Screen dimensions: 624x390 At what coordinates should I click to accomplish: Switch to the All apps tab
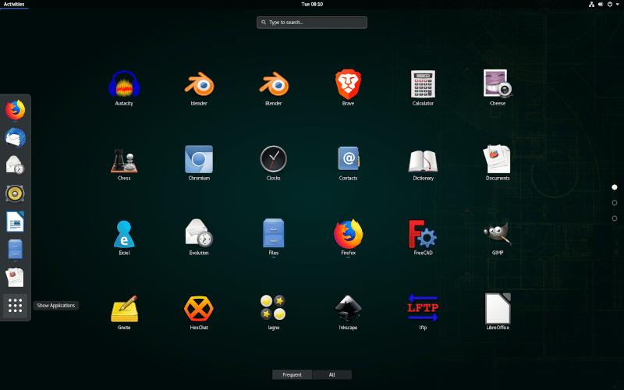coord(331,374)
